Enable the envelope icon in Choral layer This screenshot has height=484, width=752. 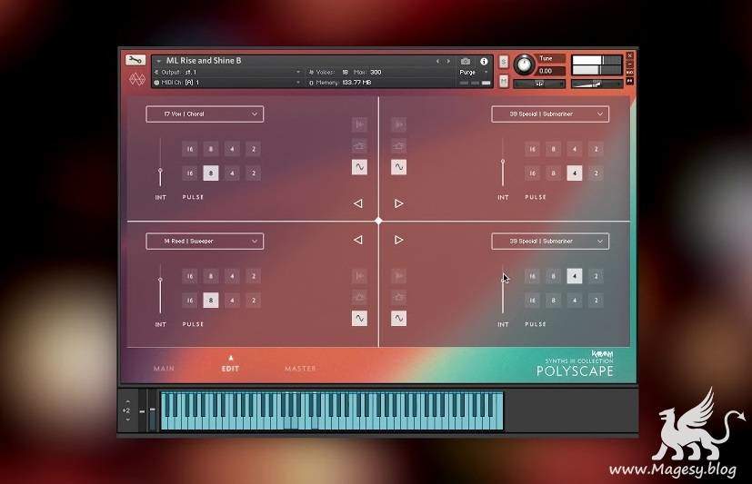click(x=359, y=145)
